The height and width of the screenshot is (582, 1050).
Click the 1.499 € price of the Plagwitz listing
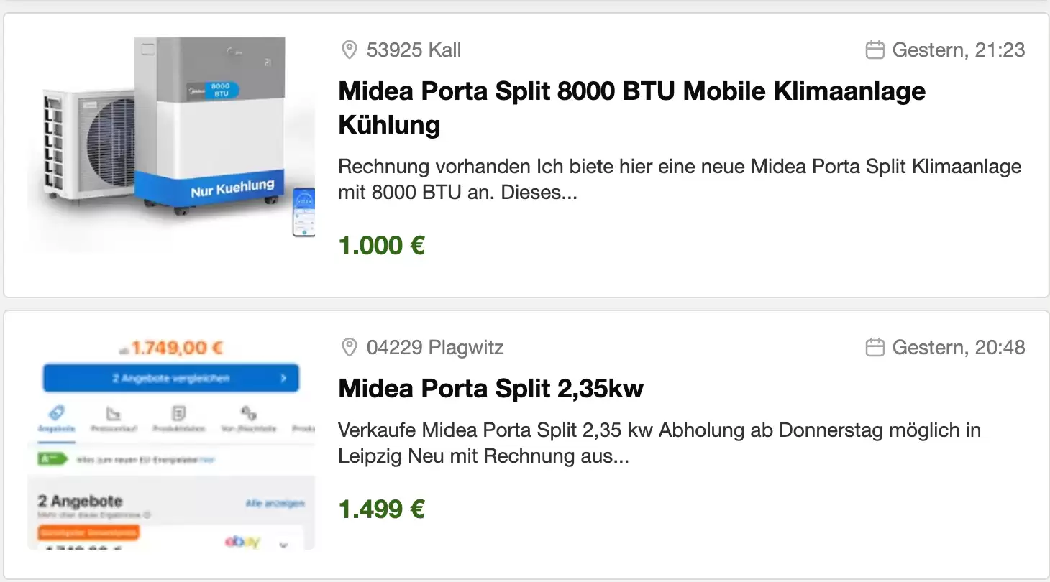(382, 509)
